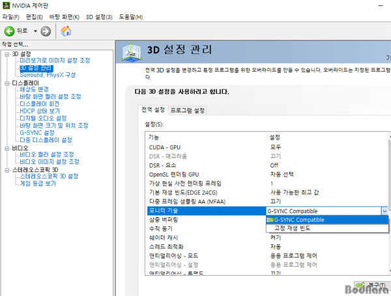Choose G-SYNC Compatible from dropdown list
391x296 pixels.
327,220
